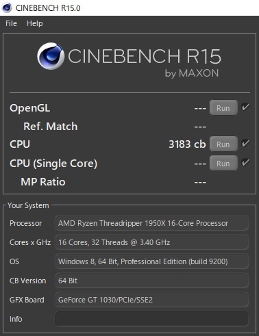Click the MP Ratio label
Screen dimensions: 259x336
tap(43, 182)
